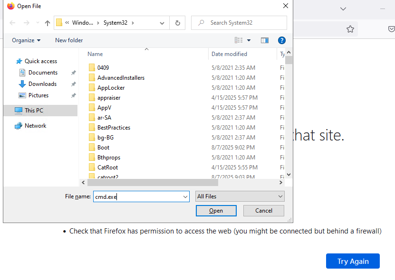
Task: Go back using the Back arrow
Action: [12, 23]
